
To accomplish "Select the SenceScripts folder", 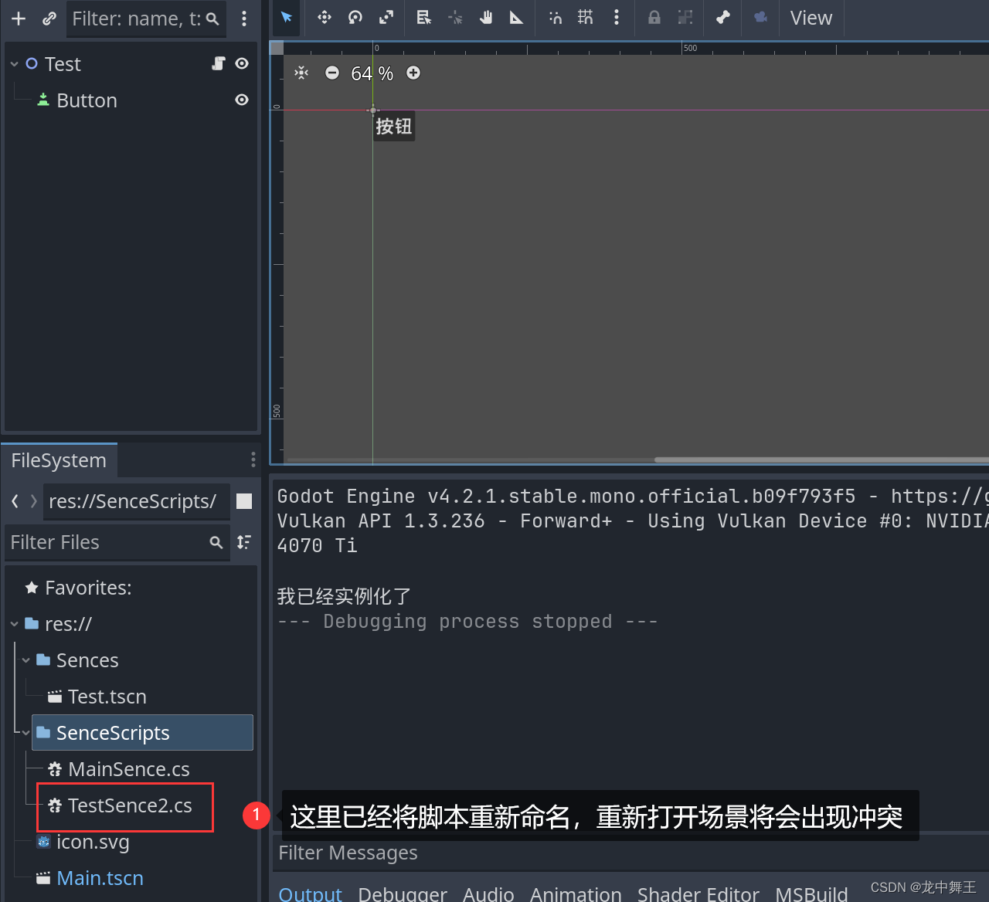I will pos(142,733).
